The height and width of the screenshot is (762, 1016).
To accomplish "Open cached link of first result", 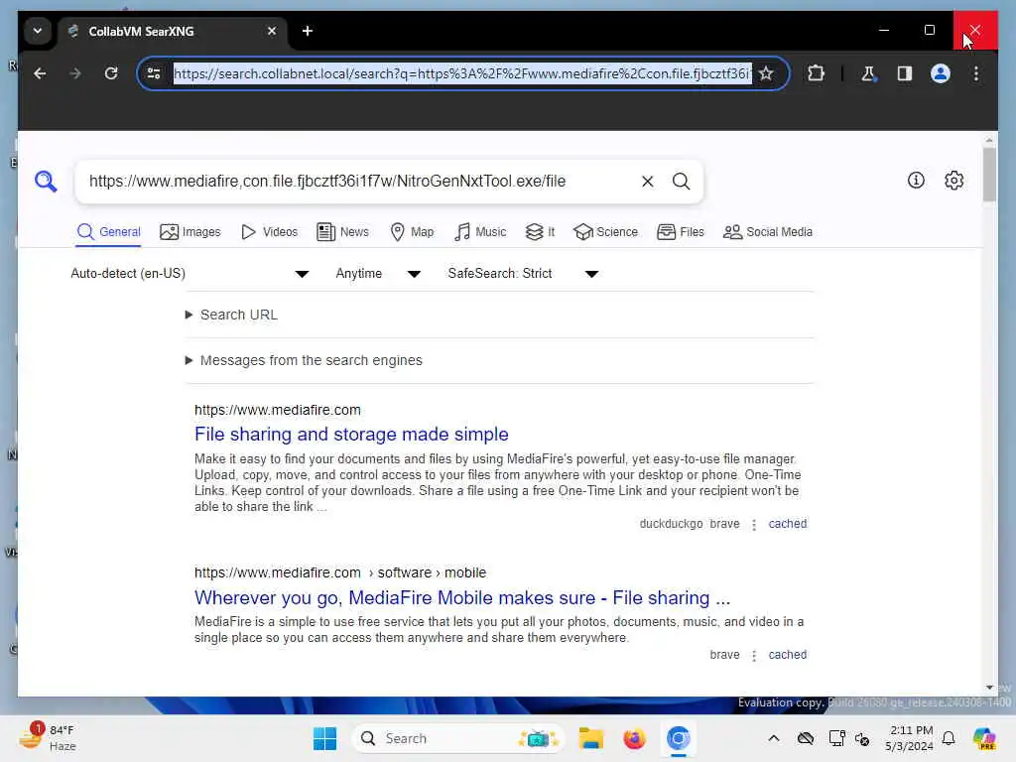I will tap(787, 524).
